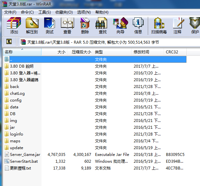
Task: Click size value 4,767,035
Action: point(56,155)
